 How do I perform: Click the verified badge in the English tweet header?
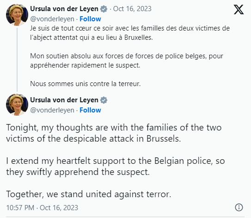coord(104,100)
